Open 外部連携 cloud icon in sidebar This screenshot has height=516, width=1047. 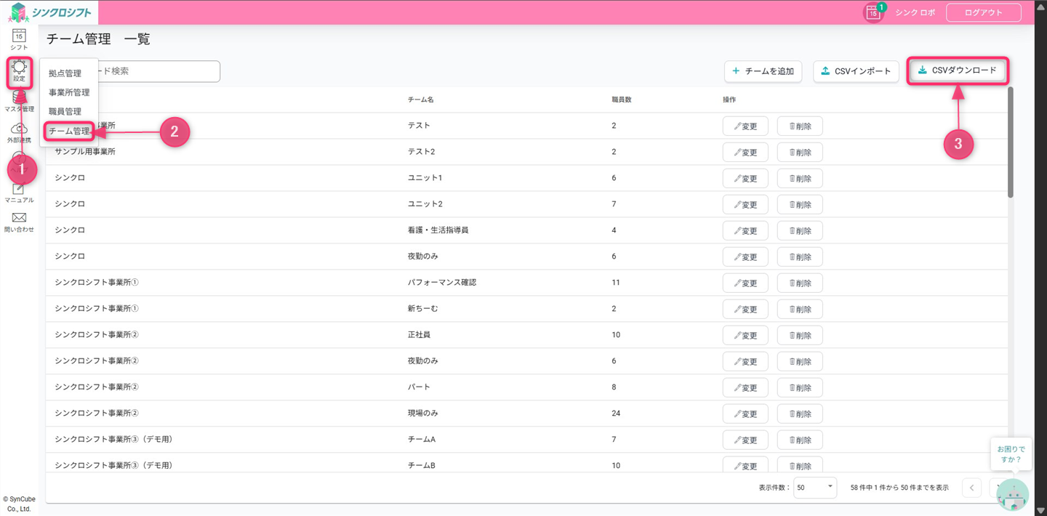point(19,132)
